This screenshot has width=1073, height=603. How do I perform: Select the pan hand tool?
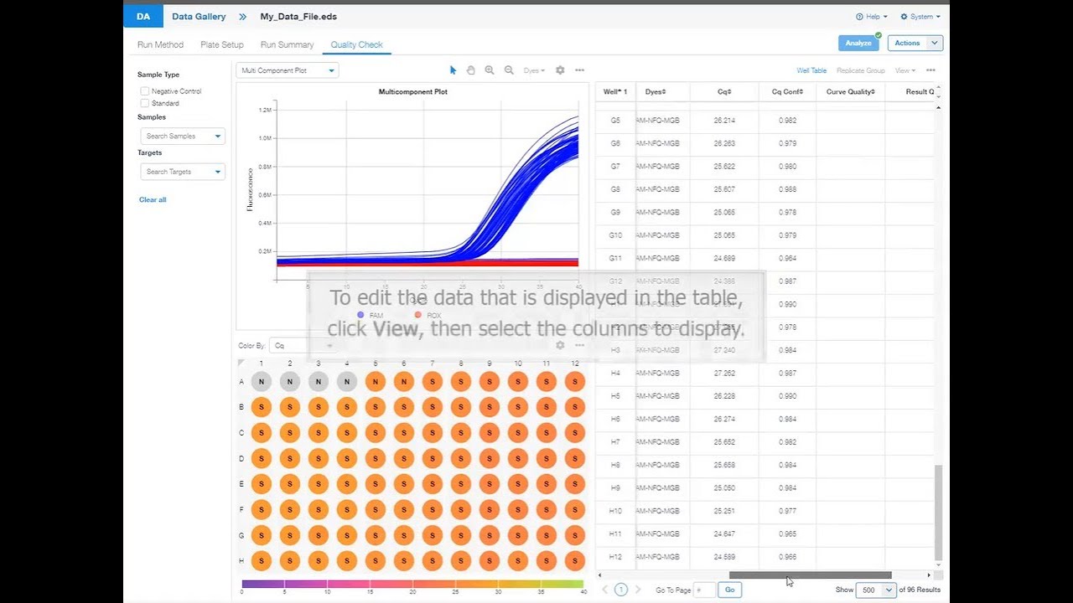[x=471, y=70]
